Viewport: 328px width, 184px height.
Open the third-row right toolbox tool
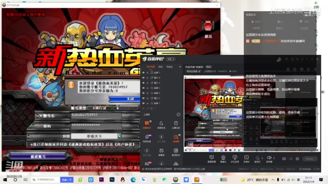coord(176,152)
